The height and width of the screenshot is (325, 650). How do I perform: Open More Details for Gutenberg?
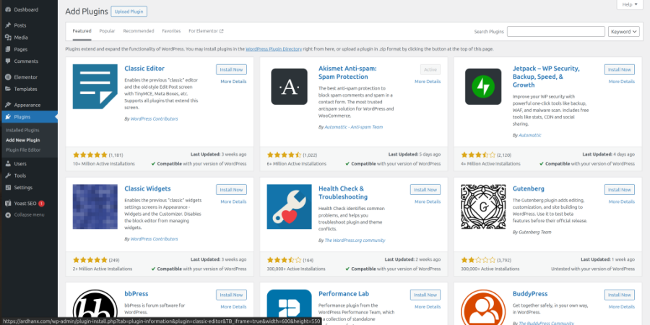[x=621, y=202]
